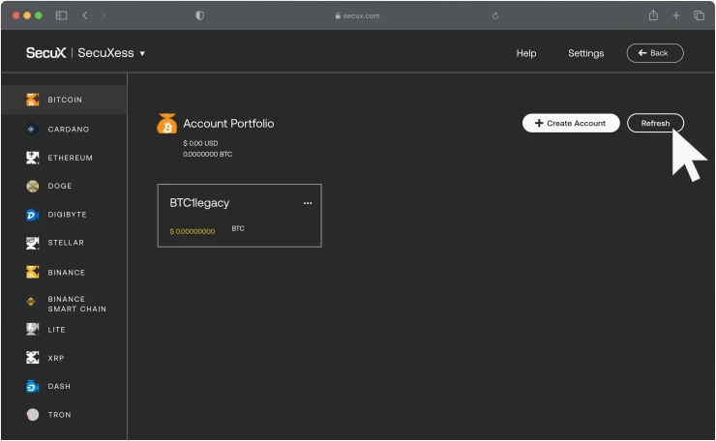716x441 pixels.
Task: Toggle the Safari sidebar icon
Action: point(61,15)
